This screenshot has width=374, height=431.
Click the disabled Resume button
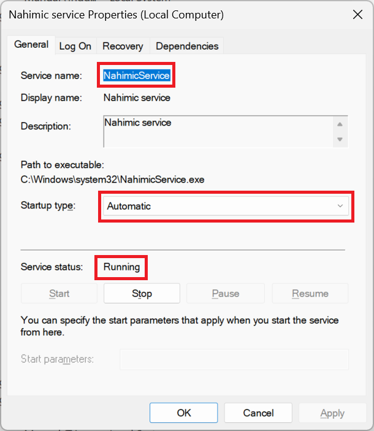coord(310,294)
